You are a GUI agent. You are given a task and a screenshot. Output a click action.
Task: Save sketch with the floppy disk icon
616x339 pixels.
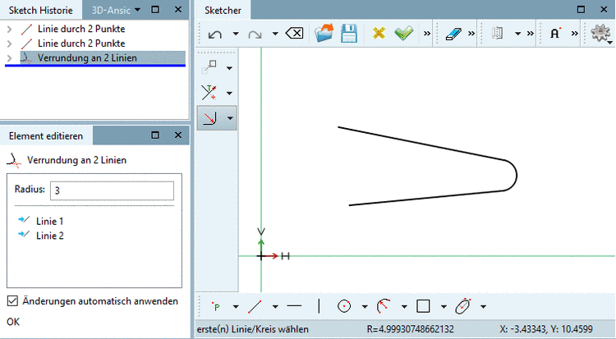coord(349,33)
